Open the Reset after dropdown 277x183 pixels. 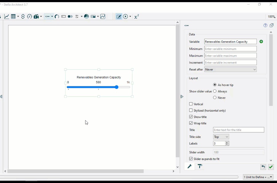coord(230,70)
